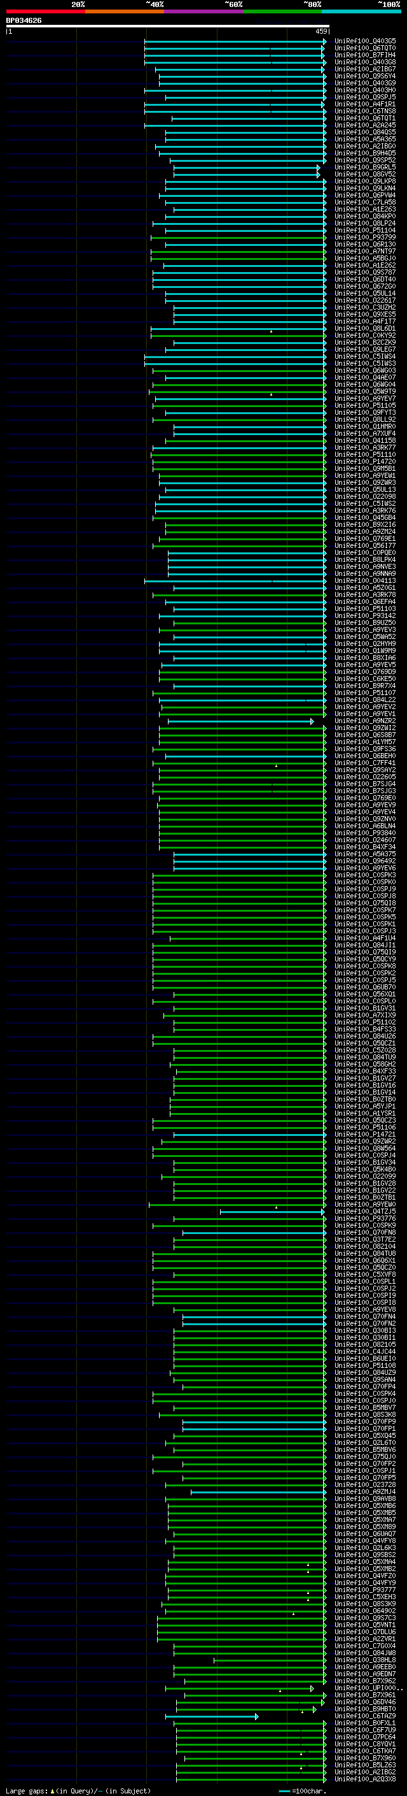The height and width of the screenshot is (1796, 407).
Task: Click hit label UniRef100_C0KY92
Action: pos(365,336)
